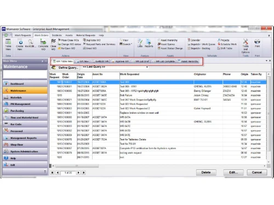The image size is (274, 205).
Task: Open the magnifier Find/Edit ribbon icon
Action: 30,44
